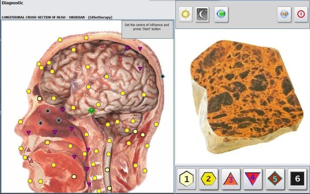Select legend level 5 brown diamond

(x=275, y=179)
